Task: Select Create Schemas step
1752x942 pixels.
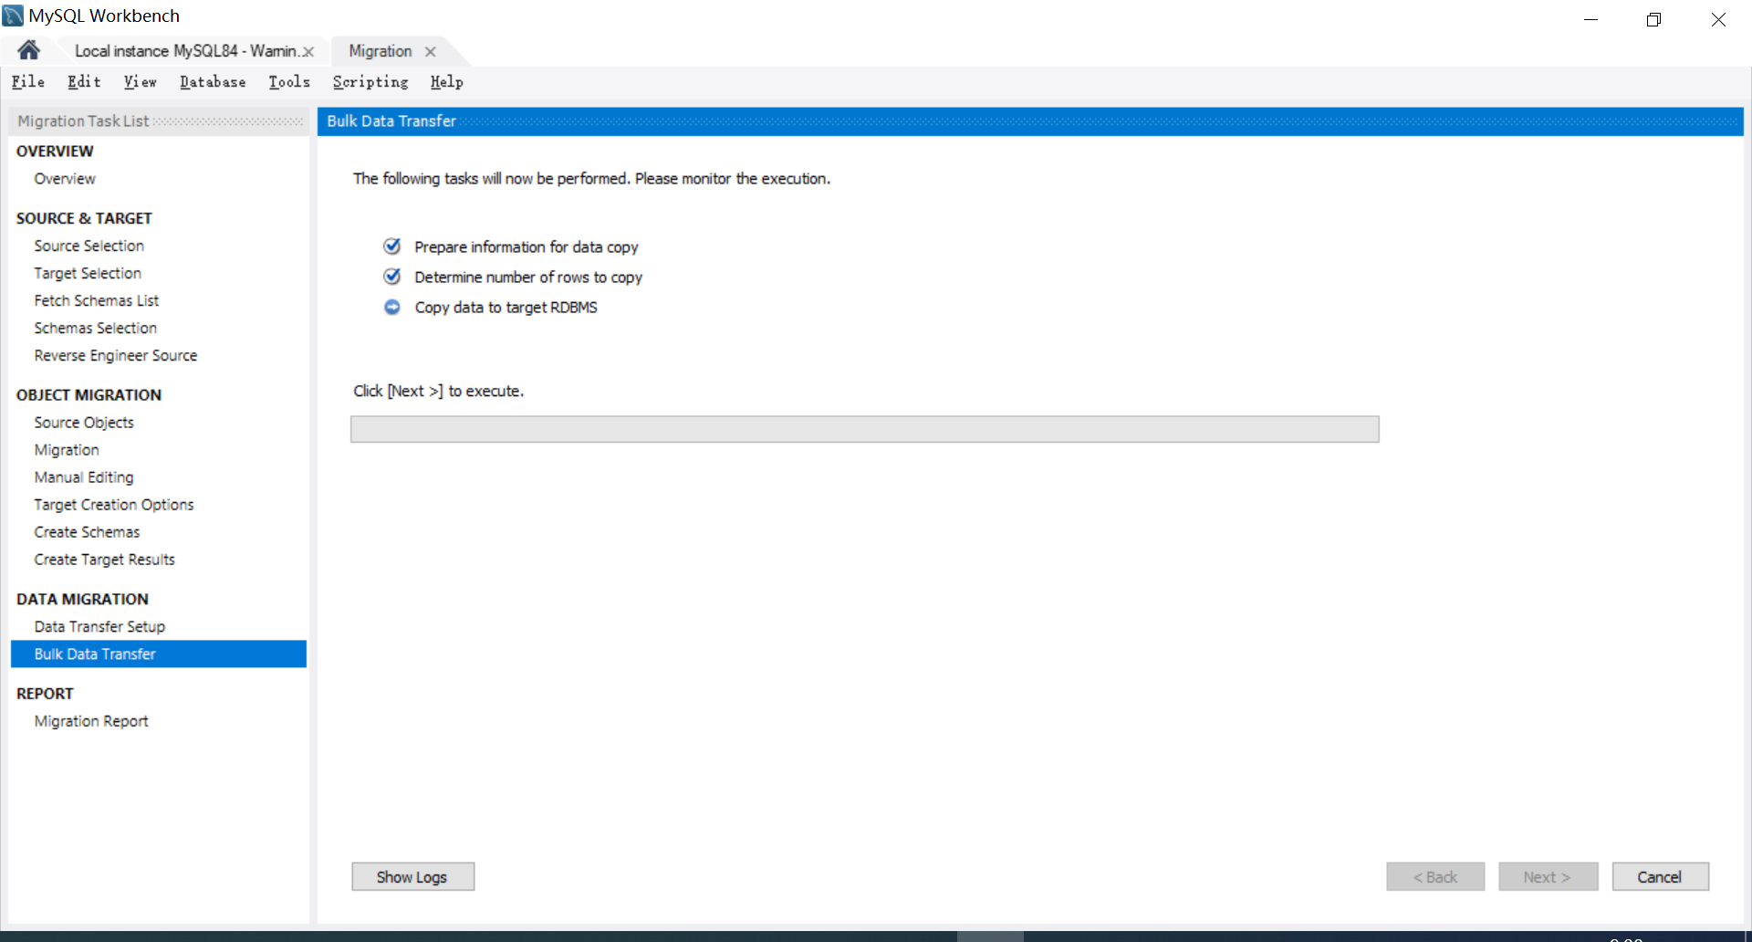Action: [x=87, y=532]
